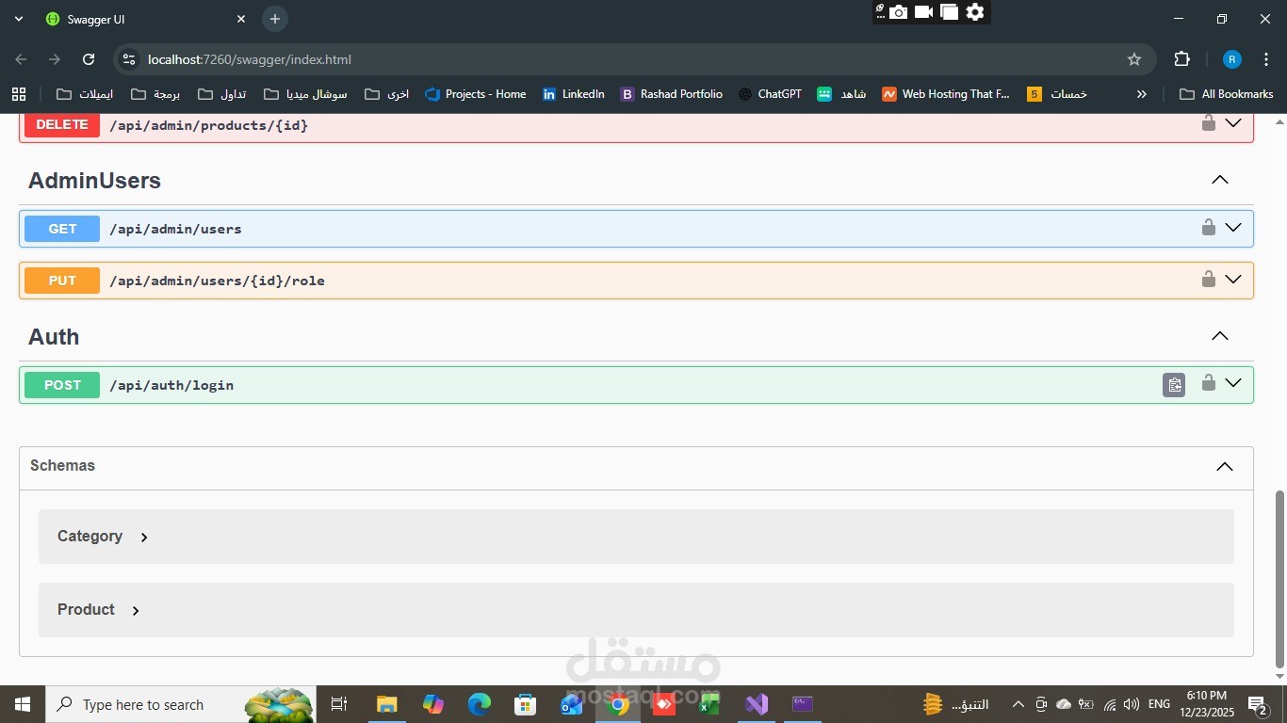Select the Swagger UI browser tab
The height and width of the screenshot is (723, 1287).
click(146, 19)
